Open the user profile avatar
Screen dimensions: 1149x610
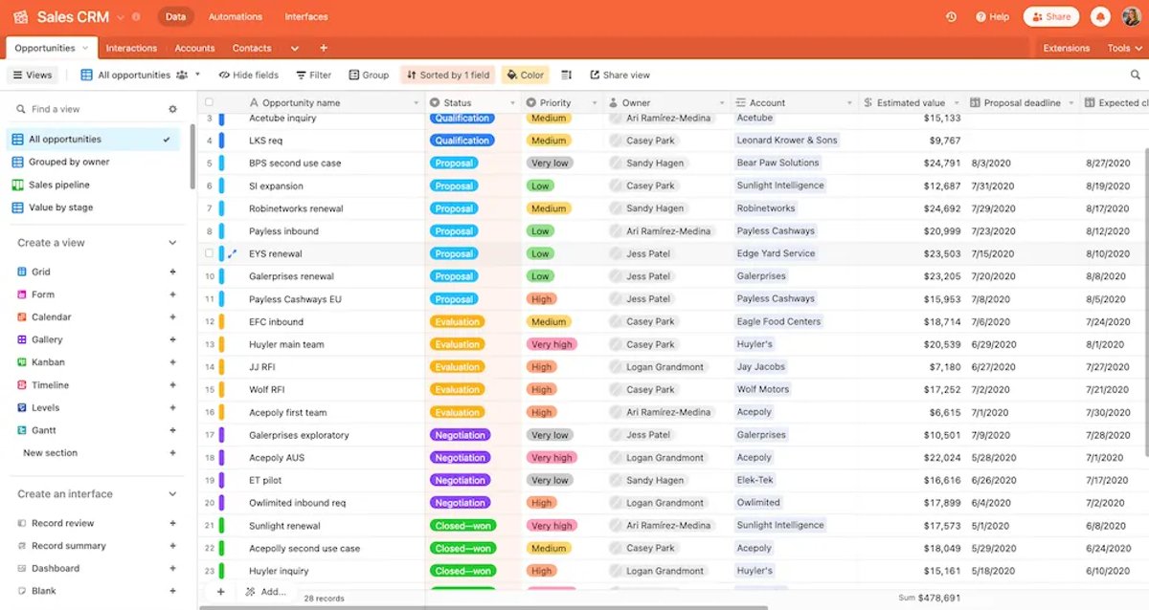1131,16
